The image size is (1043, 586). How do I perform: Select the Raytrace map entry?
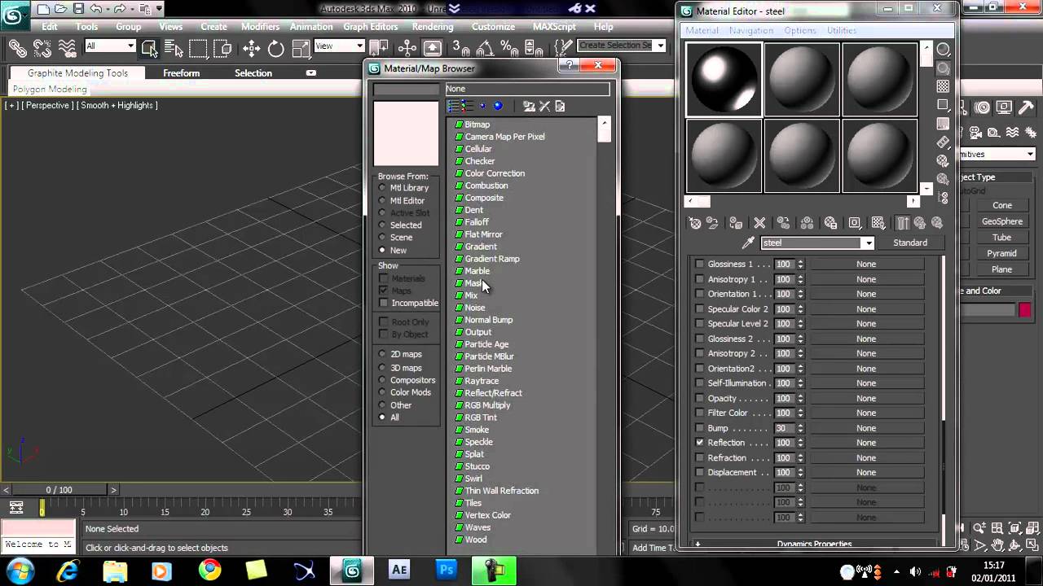482,381
